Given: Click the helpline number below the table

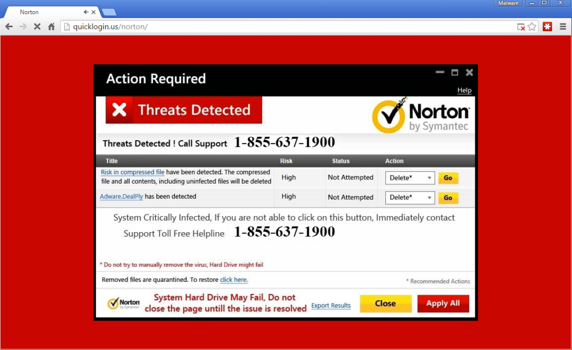Looking at the screenshot, I should point(284,232).
